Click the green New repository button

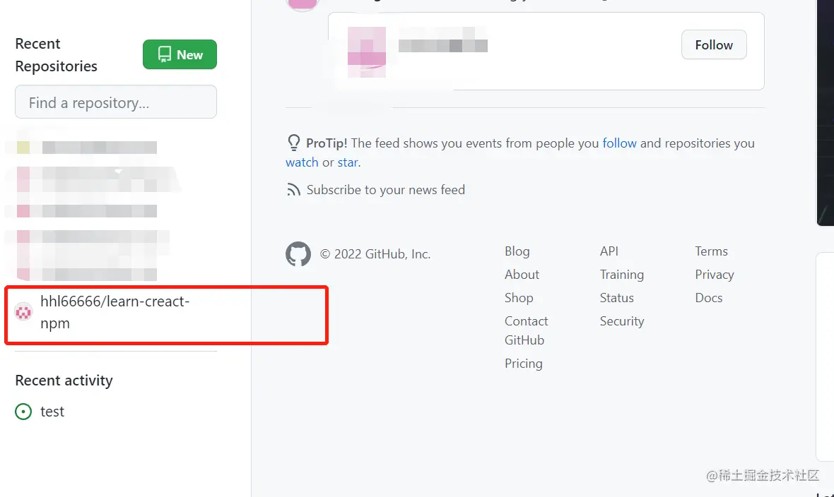coord(180,54)
